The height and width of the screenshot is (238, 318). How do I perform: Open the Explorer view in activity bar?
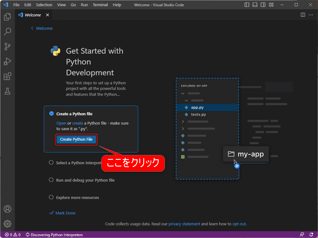pyautogui.click(x=7, y=17)
